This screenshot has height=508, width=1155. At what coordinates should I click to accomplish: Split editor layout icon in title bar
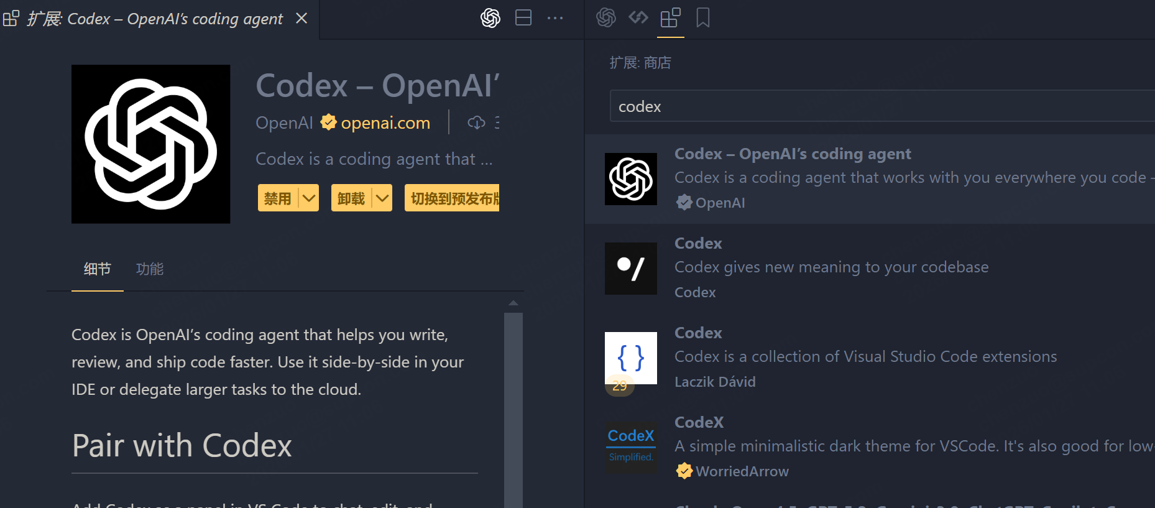[x=523, y=18]
